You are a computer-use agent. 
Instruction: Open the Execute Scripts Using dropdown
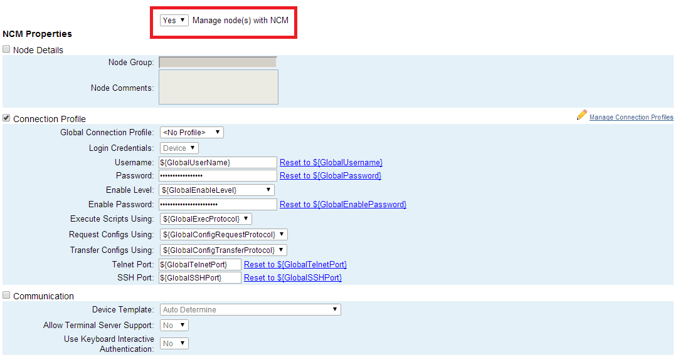206,219
